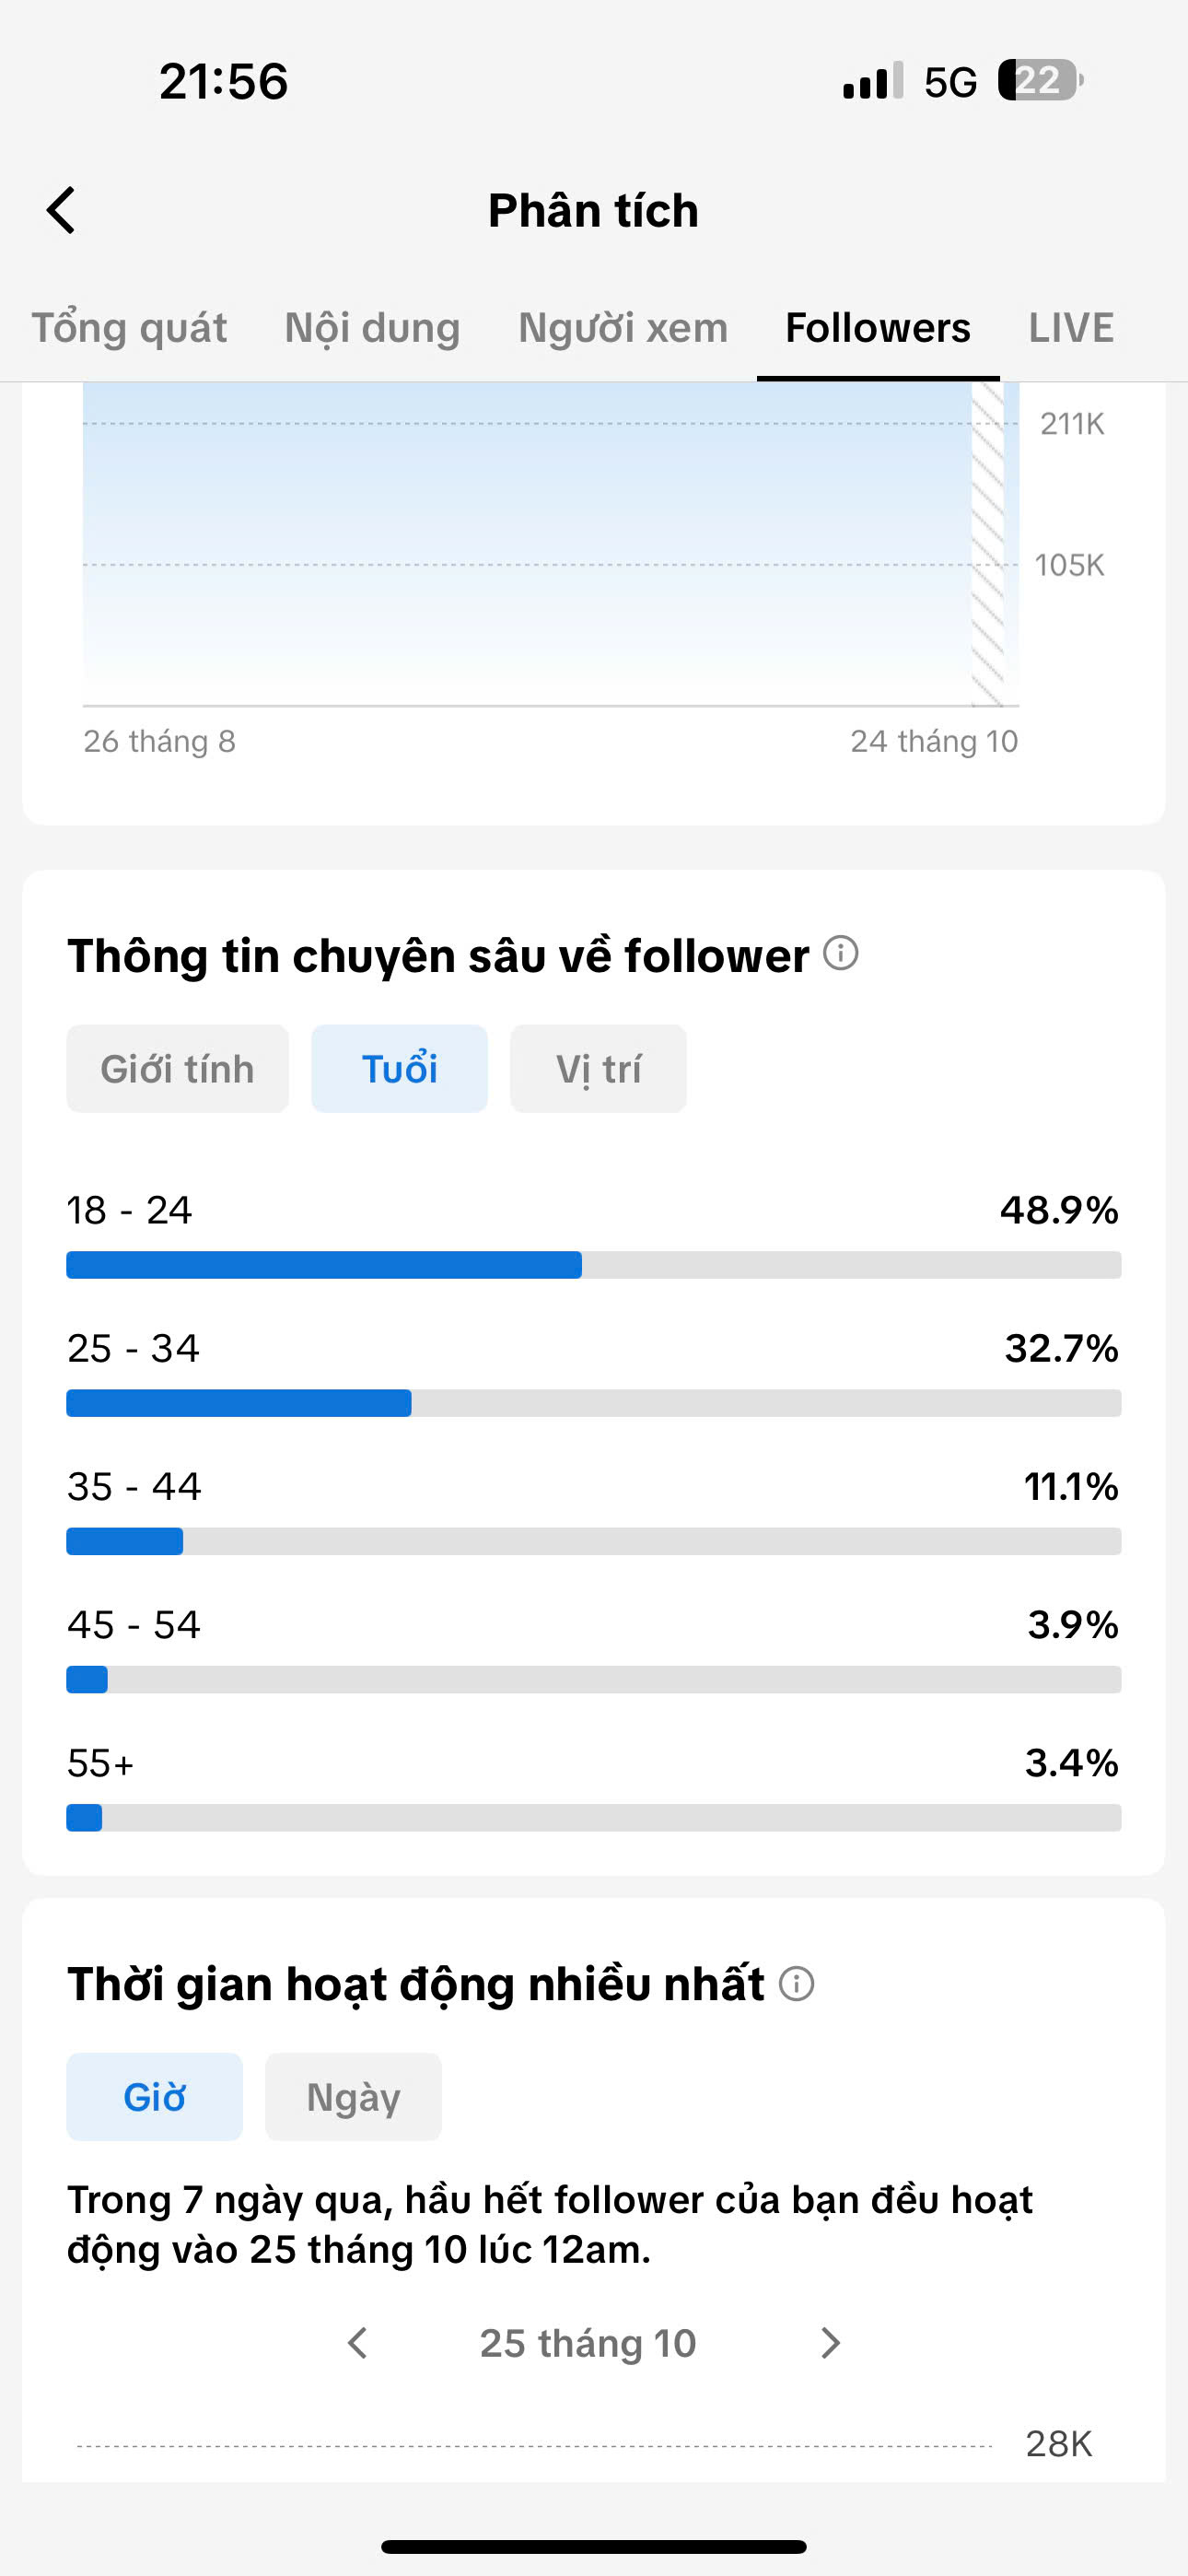Open the Nội dung tab

(372, 328)
